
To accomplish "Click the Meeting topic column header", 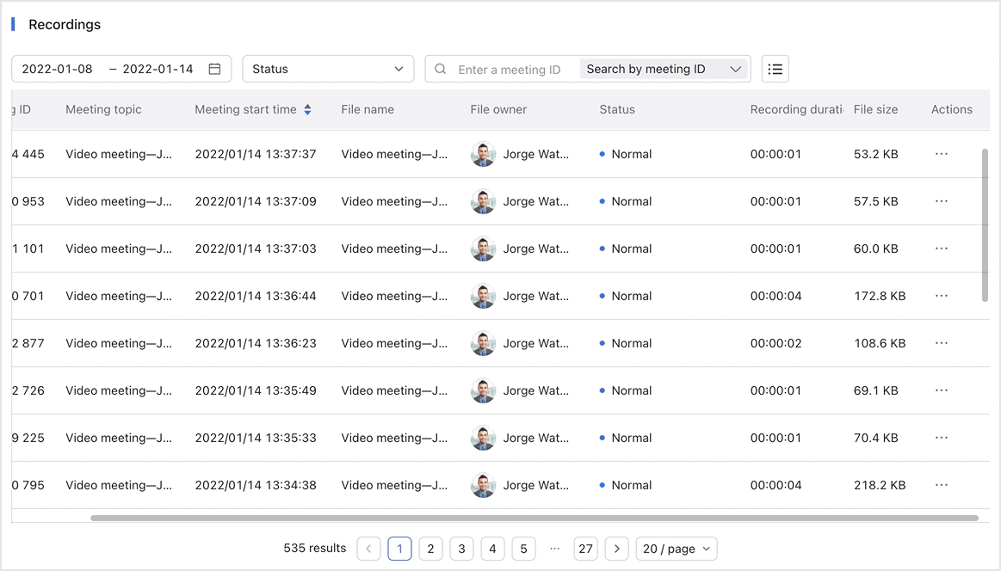I will coord(103,110).
